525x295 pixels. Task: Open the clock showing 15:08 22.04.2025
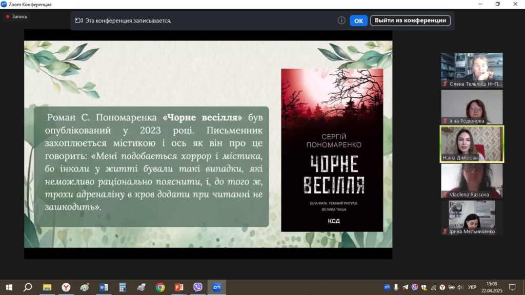(x=492, y=287)
